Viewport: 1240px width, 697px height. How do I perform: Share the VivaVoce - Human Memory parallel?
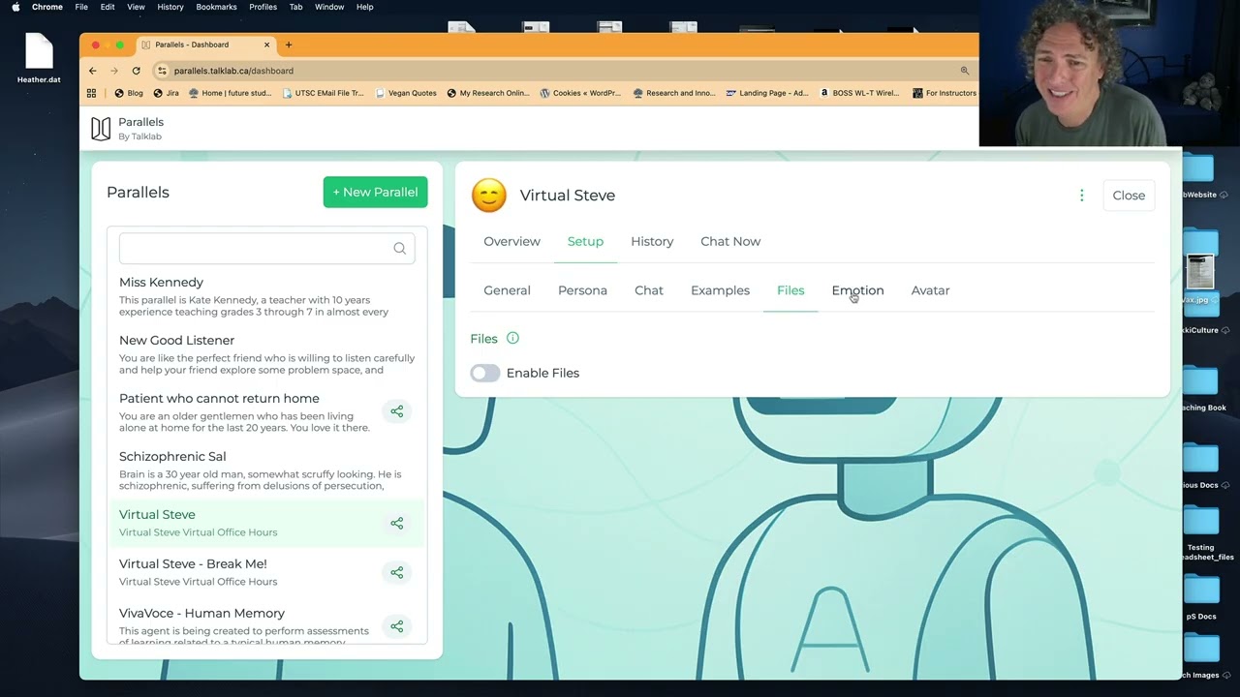pos(396,626)
